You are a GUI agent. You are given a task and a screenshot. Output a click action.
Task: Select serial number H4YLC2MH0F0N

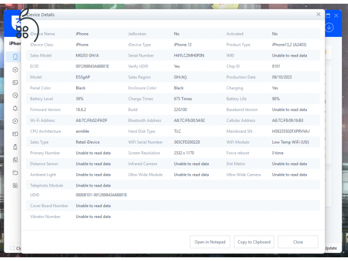[189, 55]
